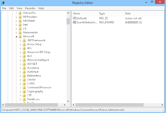Click the tree pane scroll up arrow
Screen dimensions: 166x113
68,13
